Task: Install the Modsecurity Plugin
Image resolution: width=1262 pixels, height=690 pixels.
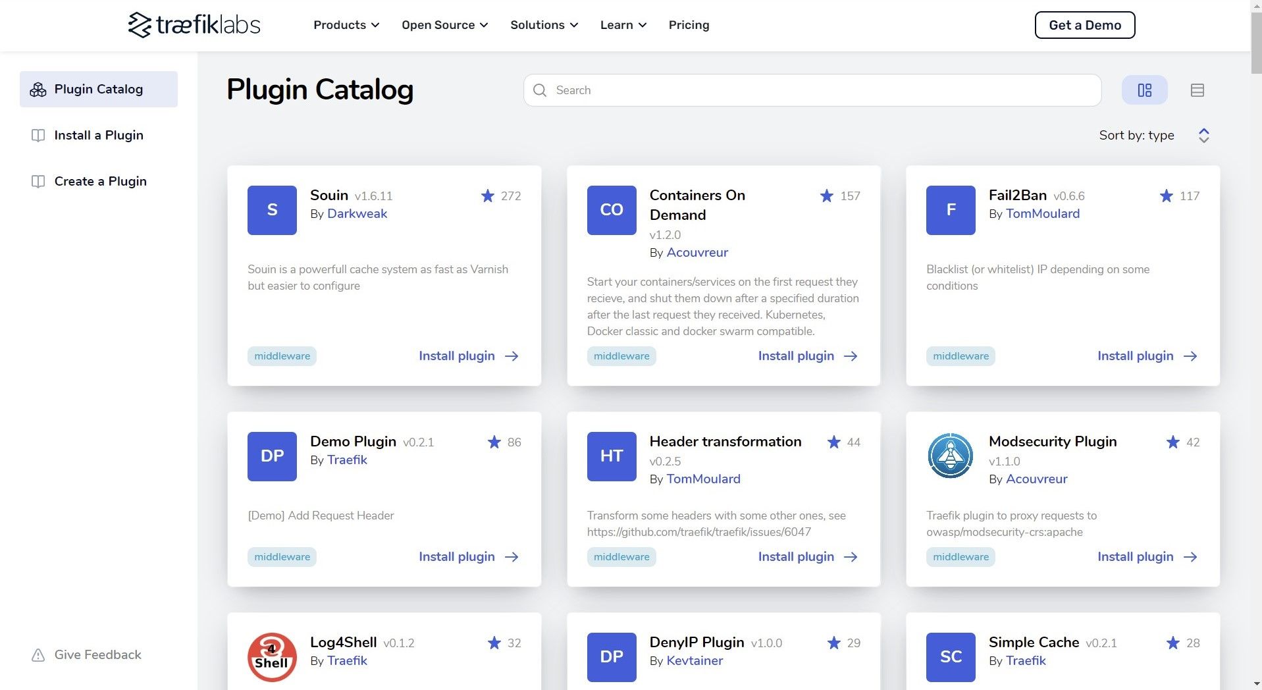Action: pyautogui.click(x=1147, y=557)
